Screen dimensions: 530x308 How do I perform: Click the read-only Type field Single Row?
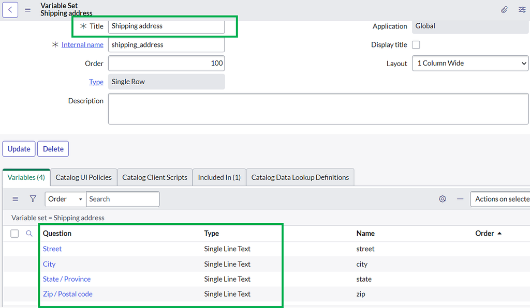coord(166,82)
